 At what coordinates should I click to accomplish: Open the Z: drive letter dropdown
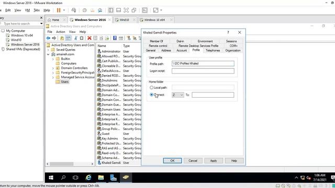(178, 95)
